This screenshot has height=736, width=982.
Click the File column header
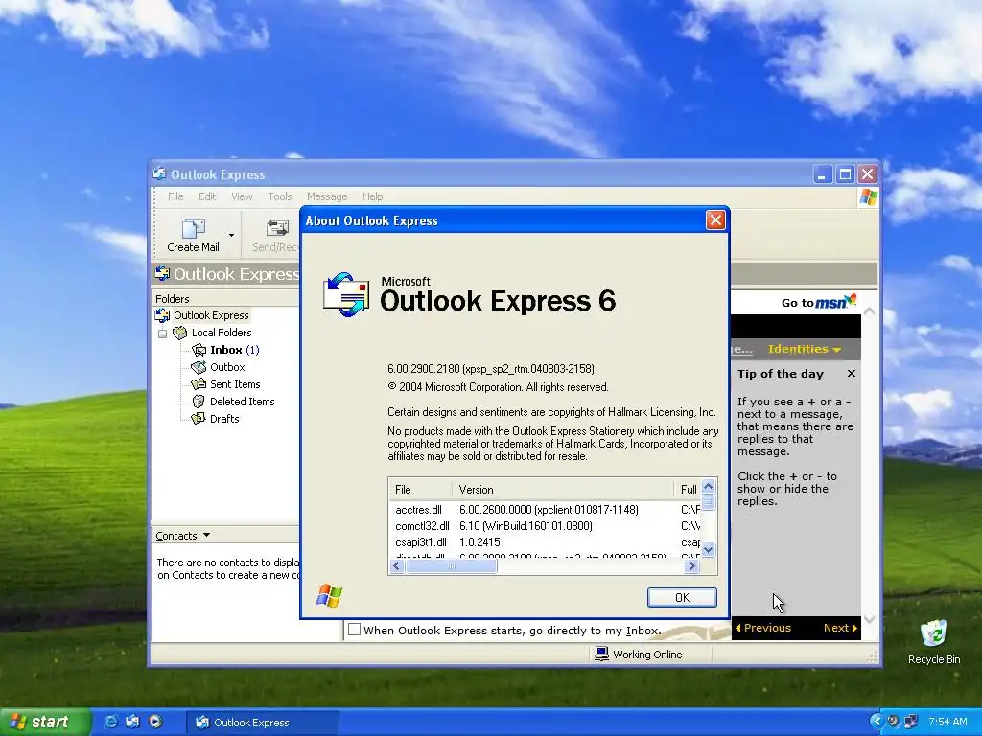click(x=420, y=490)
